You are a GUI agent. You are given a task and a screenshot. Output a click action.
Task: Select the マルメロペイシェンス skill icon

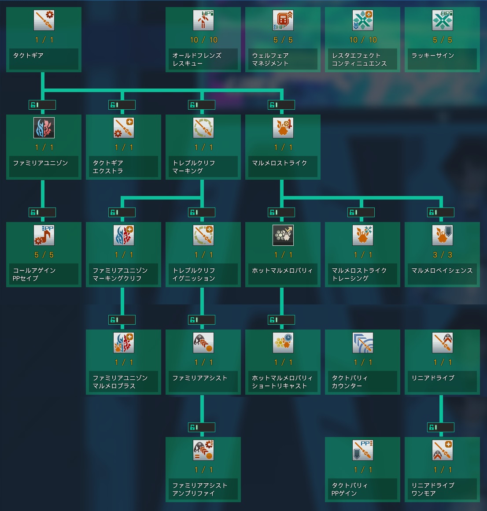coord(442,235)
